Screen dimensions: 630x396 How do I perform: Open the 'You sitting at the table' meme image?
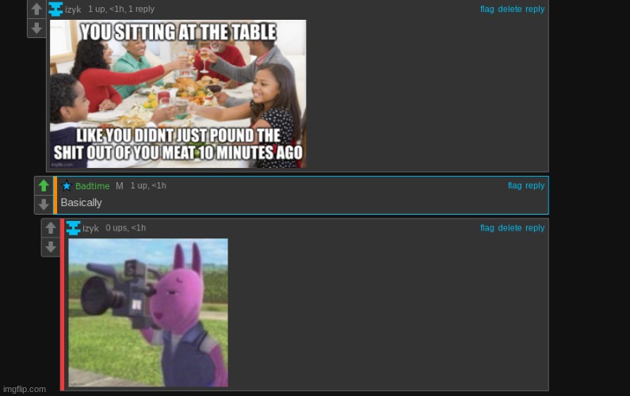tap(178, 94)
